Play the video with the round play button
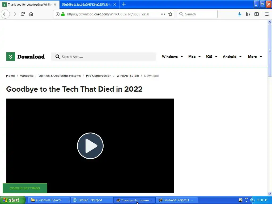The image size is (272, 204). [90, 146]
